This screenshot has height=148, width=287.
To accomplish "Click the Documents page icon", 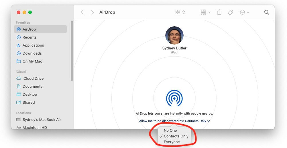I will (x=19, y=86).
